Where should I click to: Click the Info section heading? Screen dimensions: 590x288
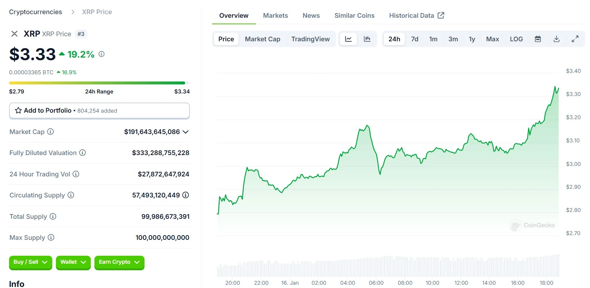click(x=17, y=284)
